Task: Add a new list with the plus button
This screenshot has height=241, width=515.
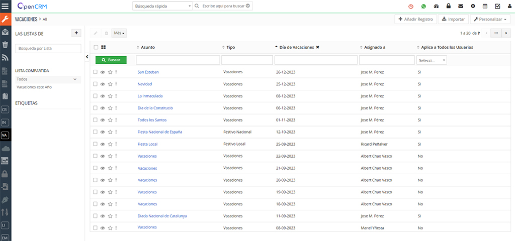Action: click(x=76, y=33)
